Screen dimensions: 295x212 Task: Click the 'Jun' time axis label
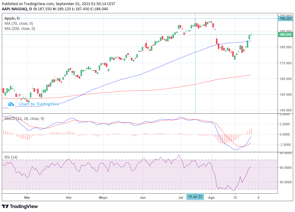click(143, 198)
